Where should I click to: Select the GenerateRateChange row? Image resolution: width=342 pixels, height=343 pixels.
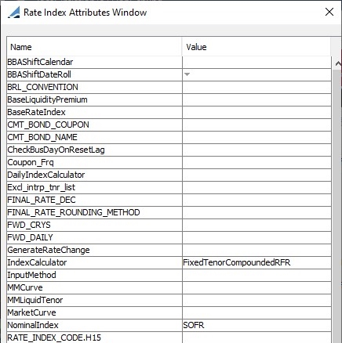tap(169, 250)
